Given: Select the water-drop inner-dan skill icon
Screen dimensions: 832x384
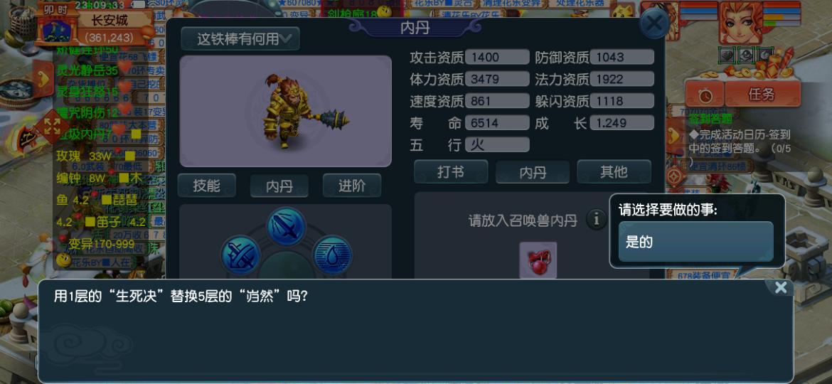Looking at the screenshot, I should [333, 255].
